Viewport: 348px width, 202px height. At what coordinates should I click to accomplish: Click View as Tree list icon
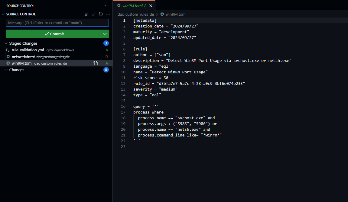(x=86, y=14)
